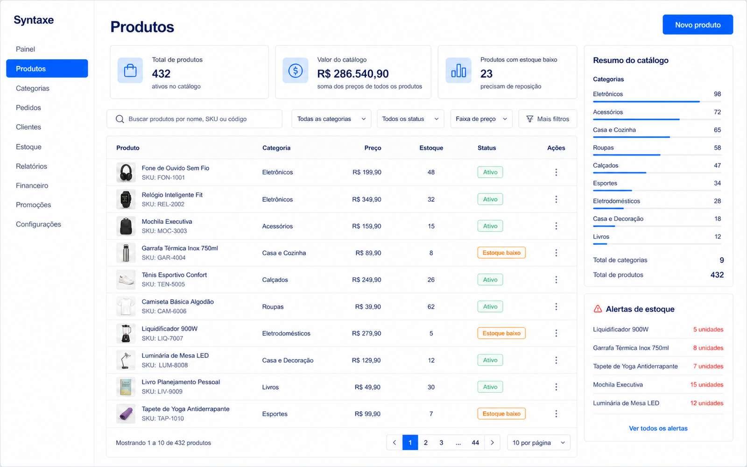Open actions menu for Fone de Ouvido Sem Fio
This screenshot has height=467, width=747.
[556, 172]
